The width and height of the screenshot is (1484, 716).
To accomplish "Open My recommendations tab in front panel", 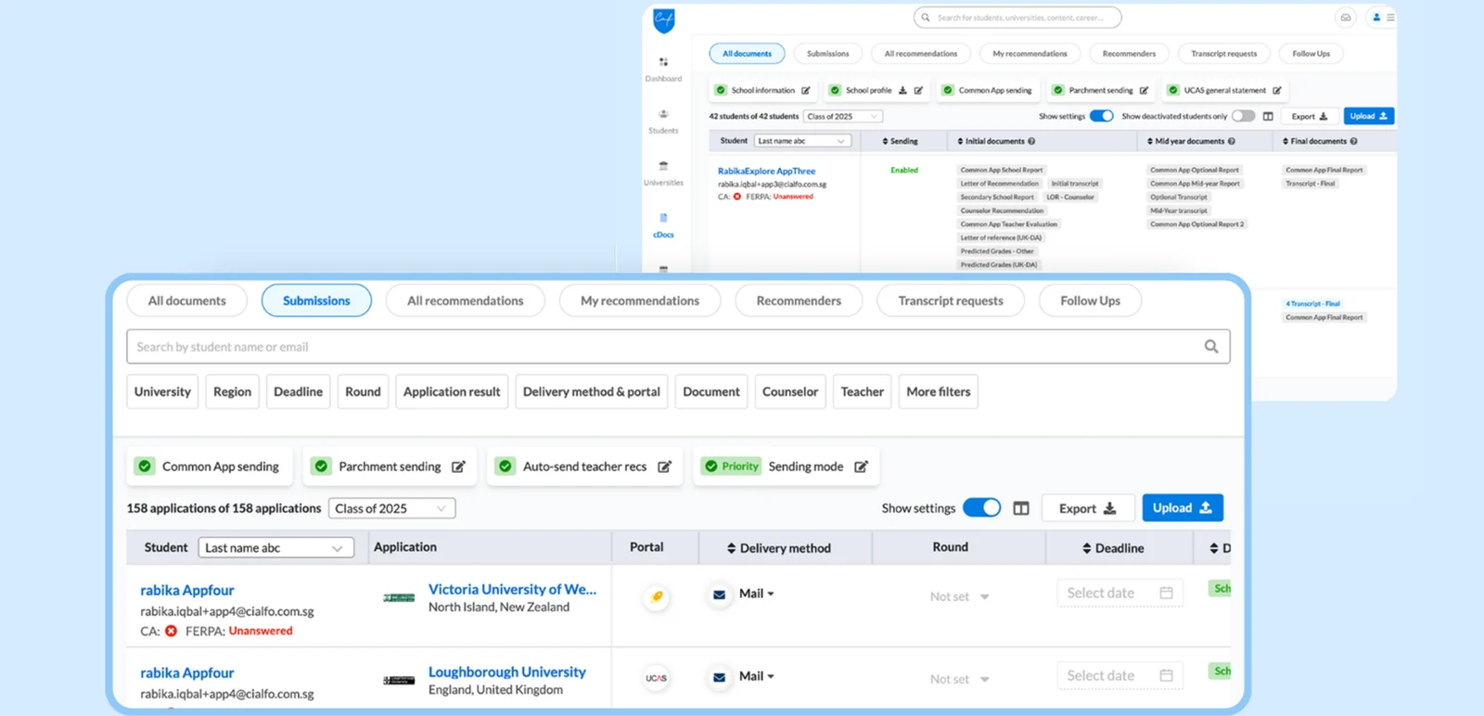I will pos(640,300).
